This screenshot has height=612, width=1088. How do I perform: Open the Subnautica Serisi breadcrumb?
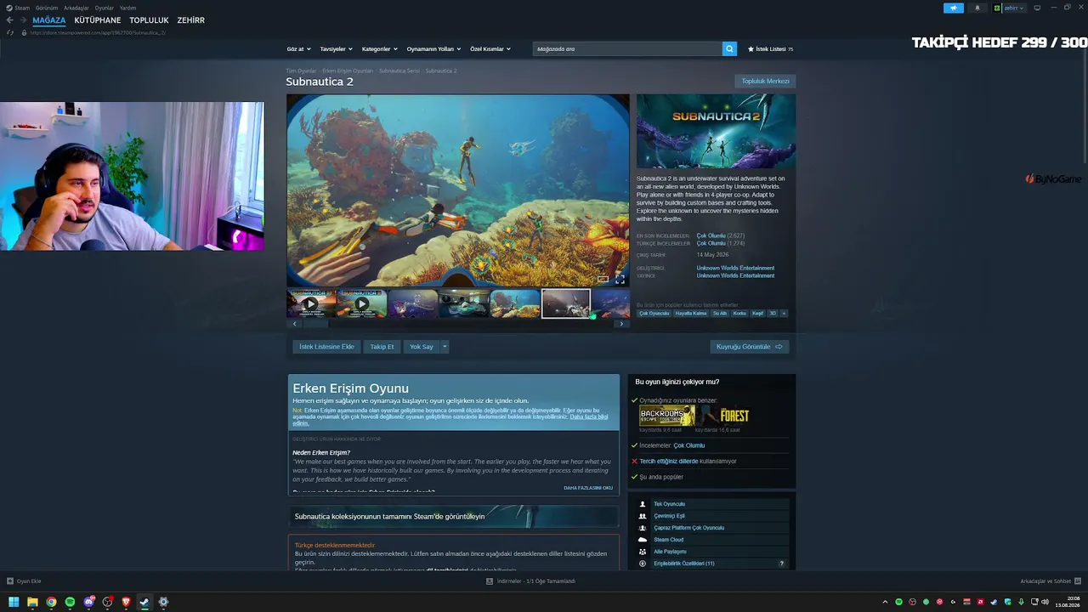(x=399, y=71)
